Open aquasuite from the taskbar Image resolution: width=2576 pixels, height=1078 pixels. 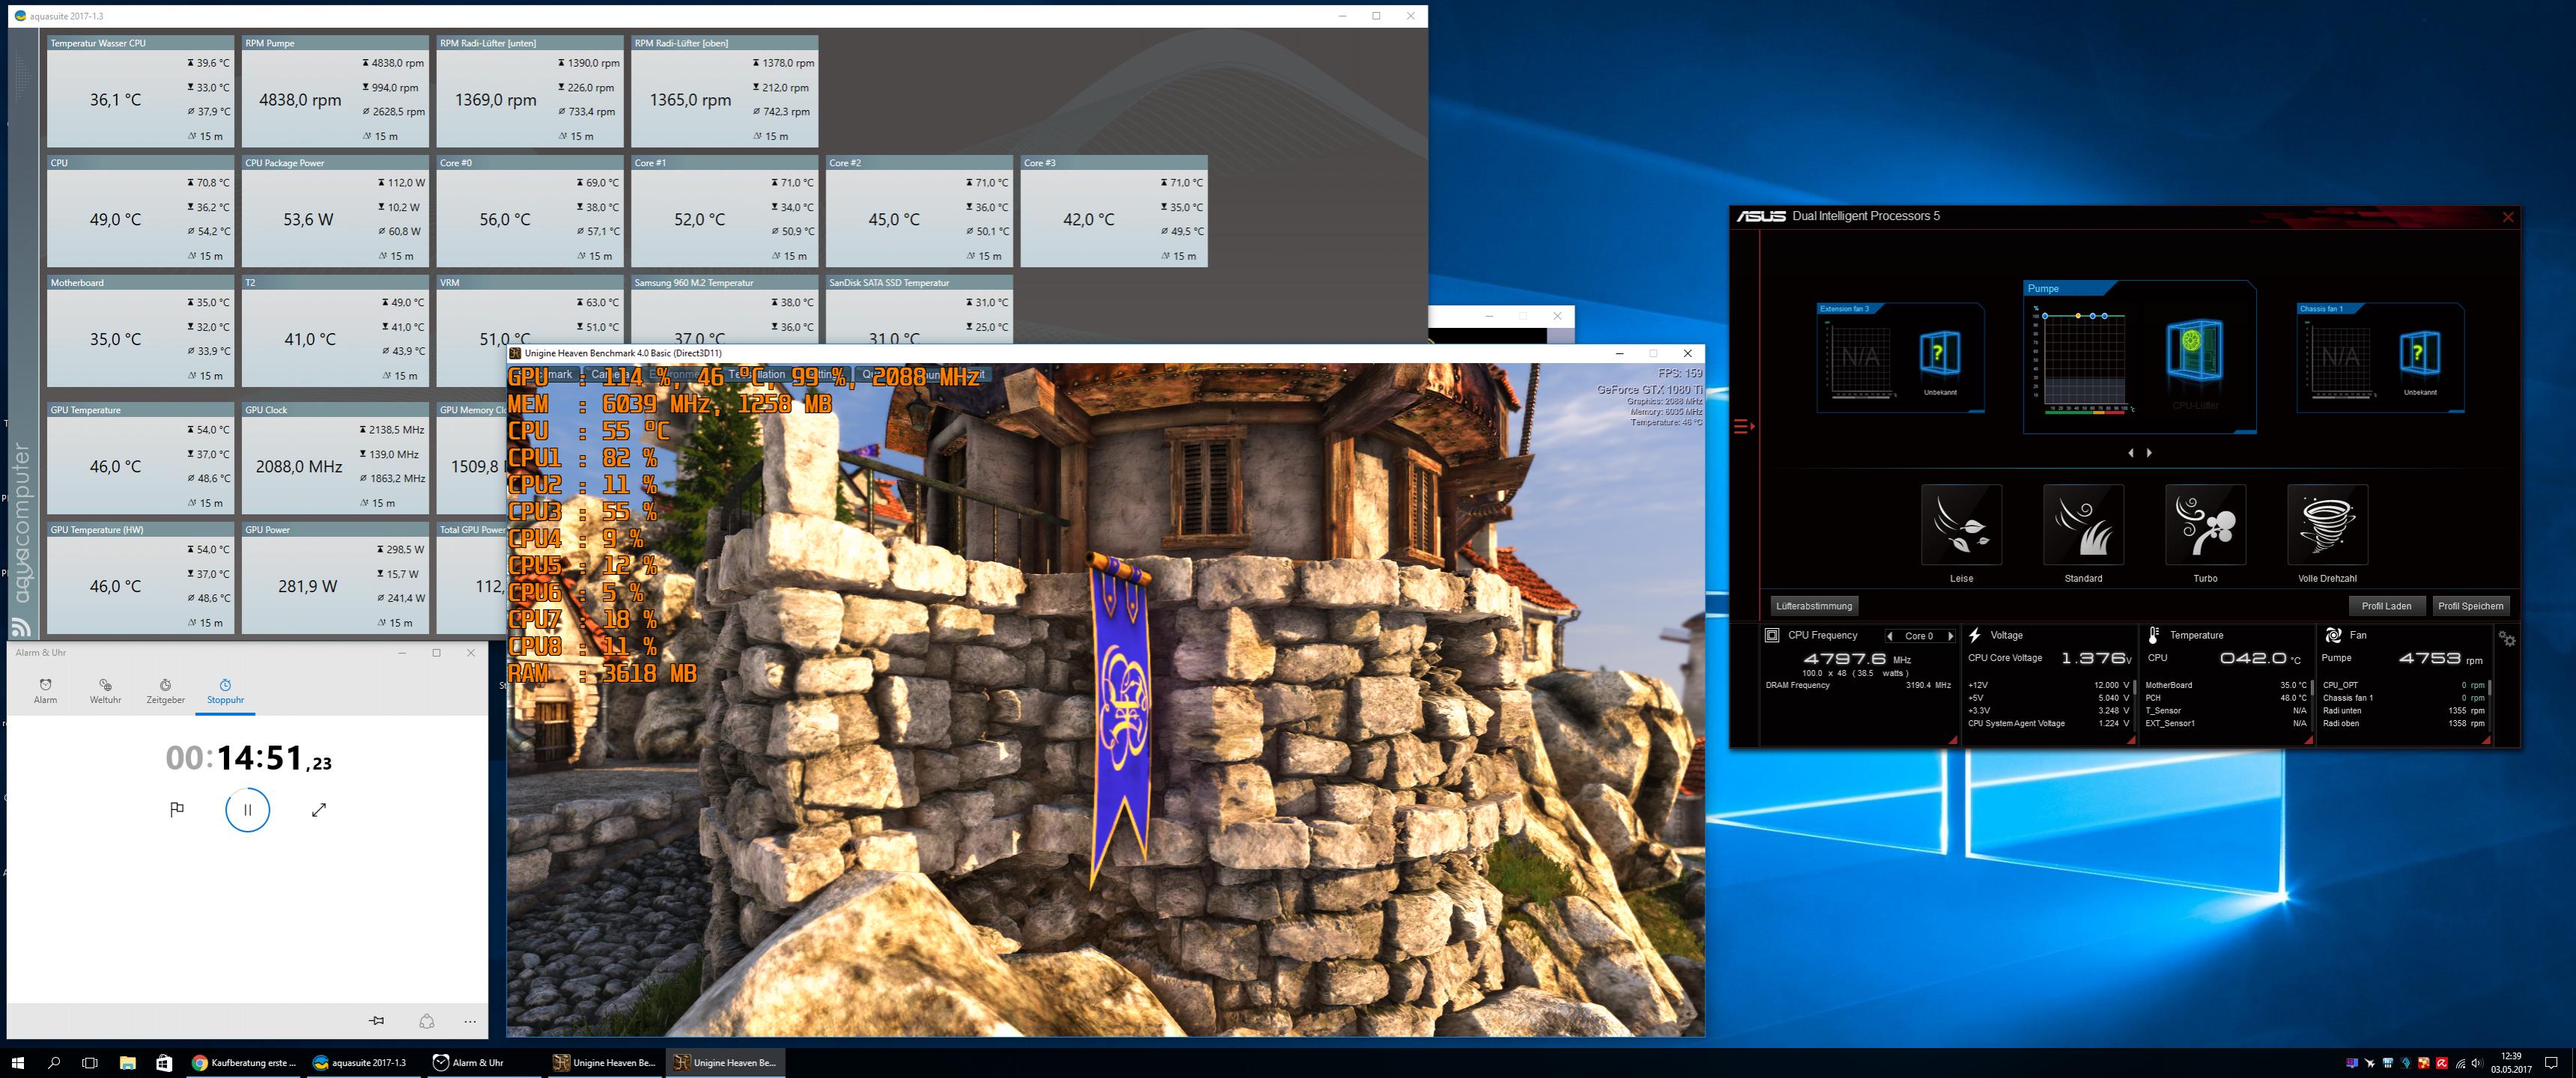(360, 1062)
